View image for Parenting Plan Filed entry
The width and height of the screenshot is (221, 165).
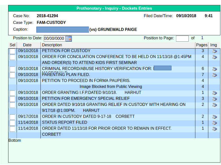click(214, 75)
